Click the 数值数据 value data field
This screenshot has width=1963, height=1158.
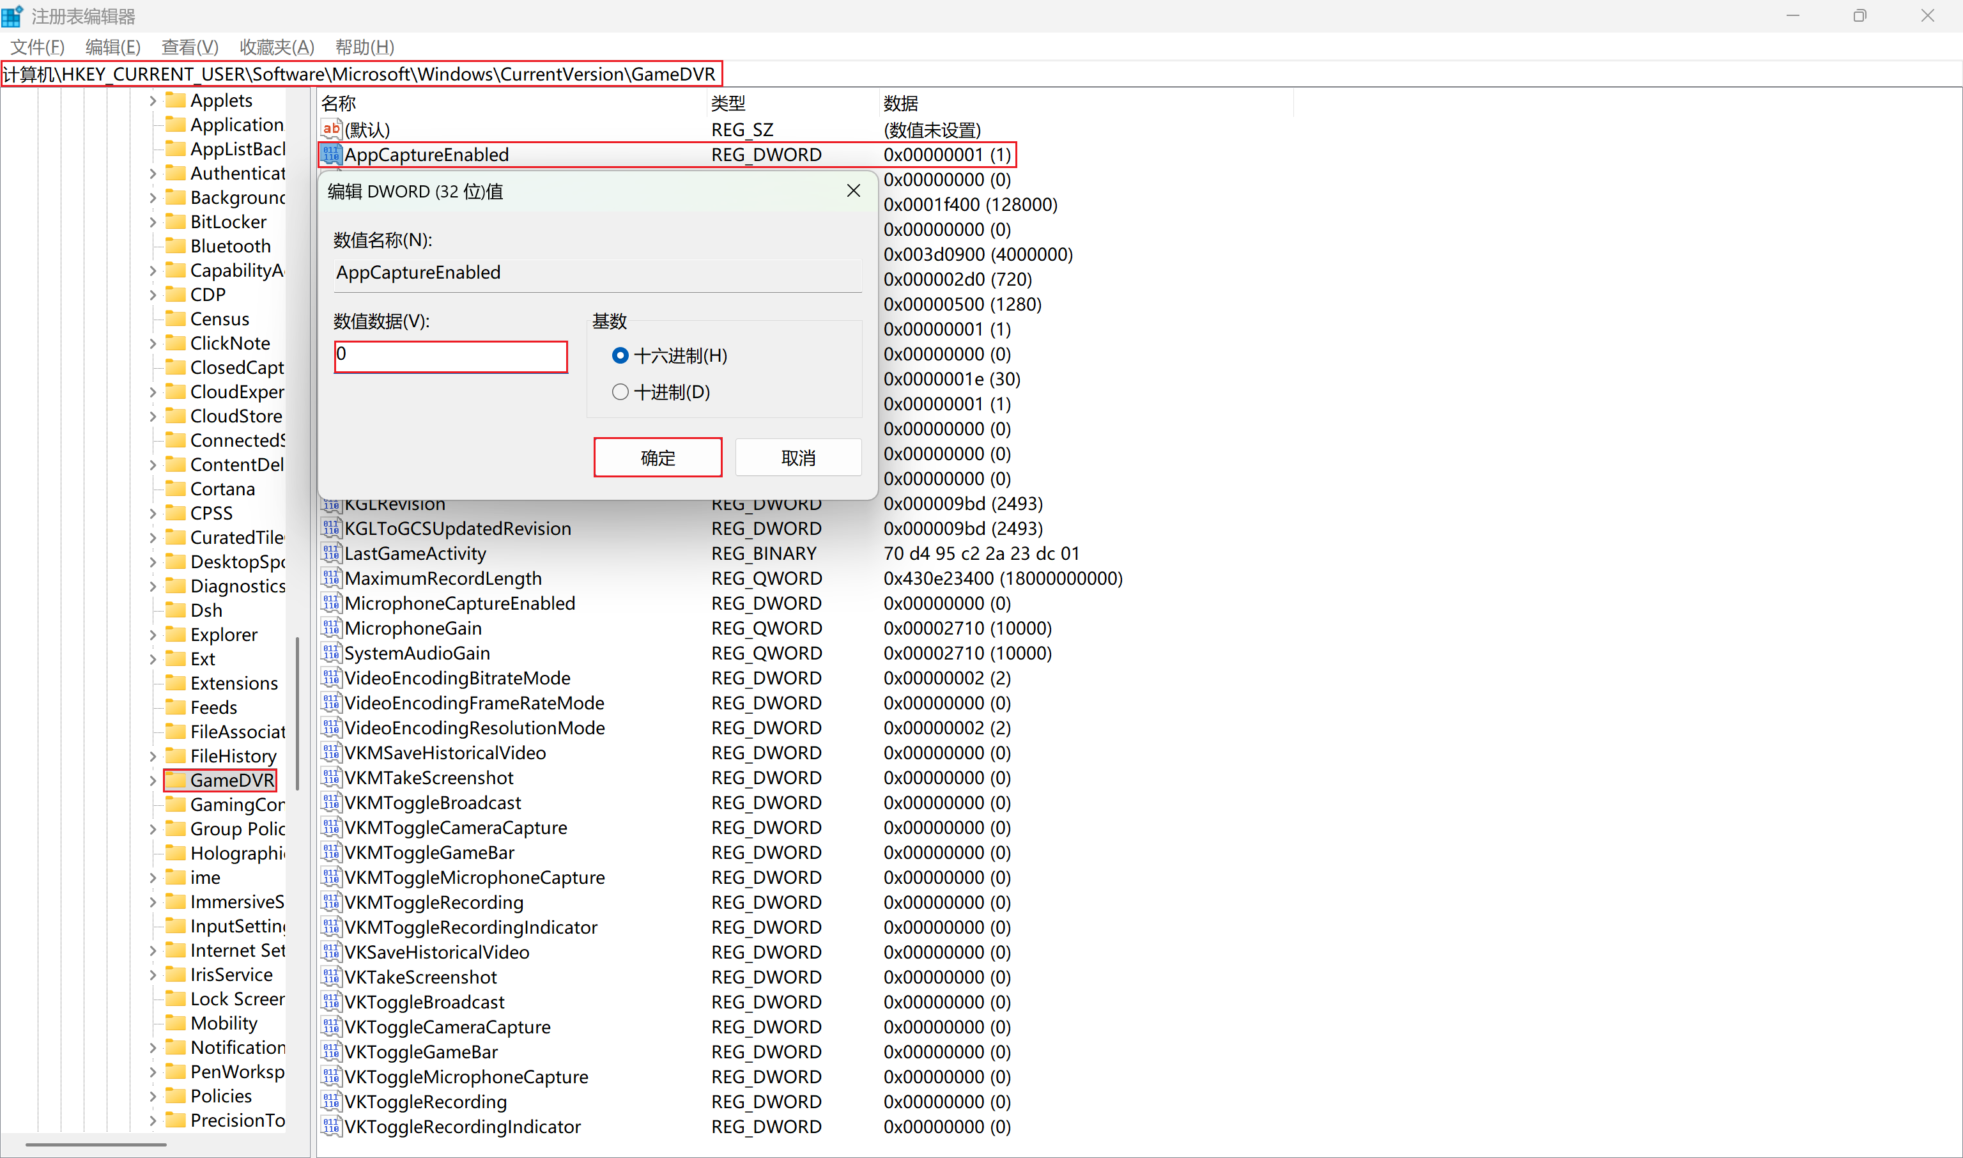click(450, 356)
